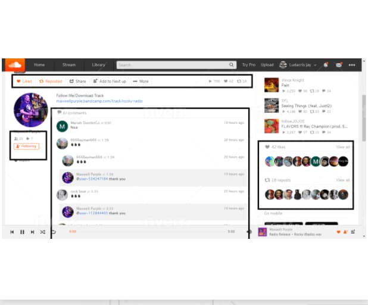Click the volume speaker icon
Viewport: 368px width, 305px height.
(249, 232)
